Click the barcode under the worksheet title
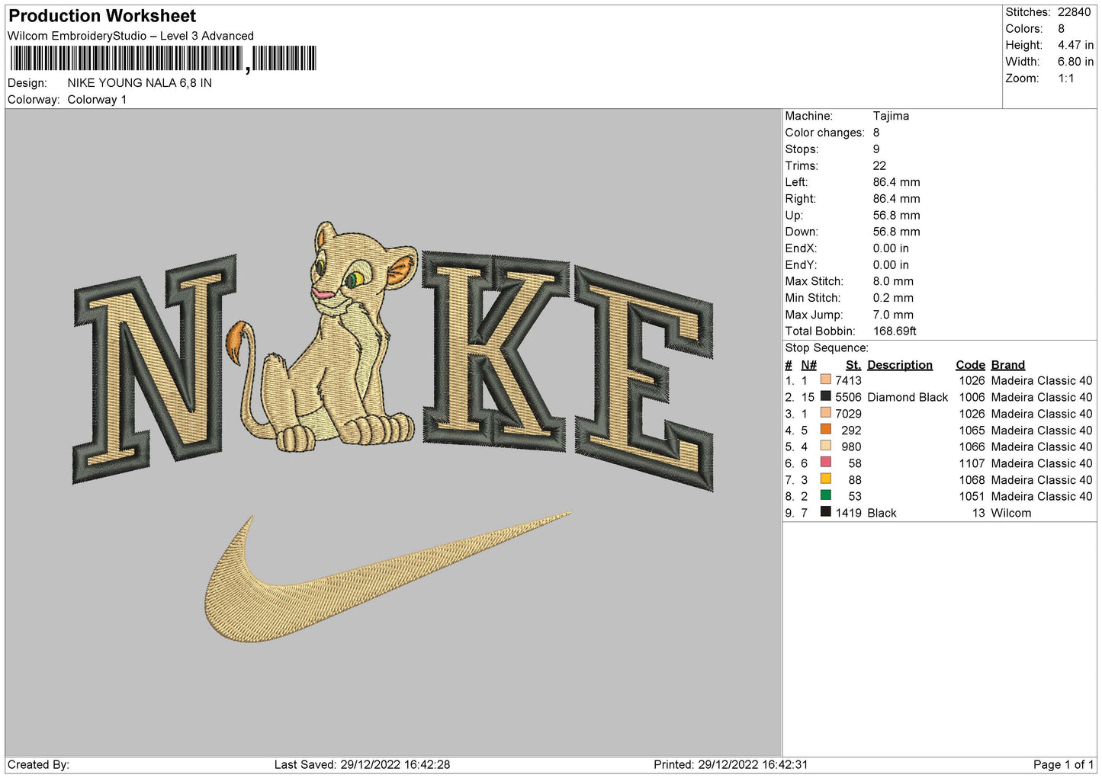1102x778 pixels. coord(163,59)
